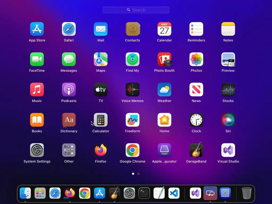
Task: Open the Other apps folder
Action: pos(69,150)
